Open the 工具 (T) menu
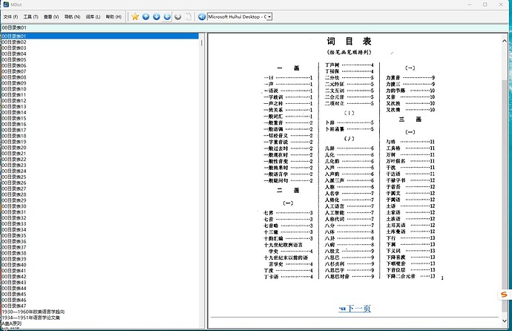This screenshot has height=331, width=512. (30, 16)
